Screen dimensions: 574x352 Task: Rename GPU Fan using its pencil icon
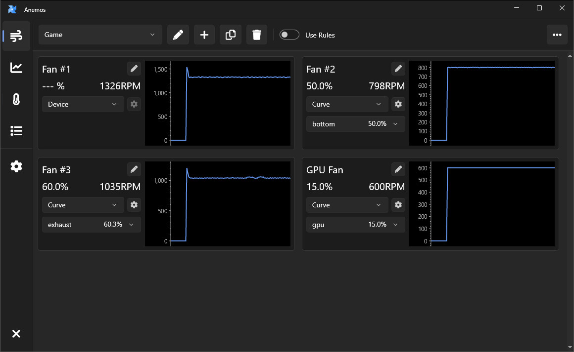point(398,169)
